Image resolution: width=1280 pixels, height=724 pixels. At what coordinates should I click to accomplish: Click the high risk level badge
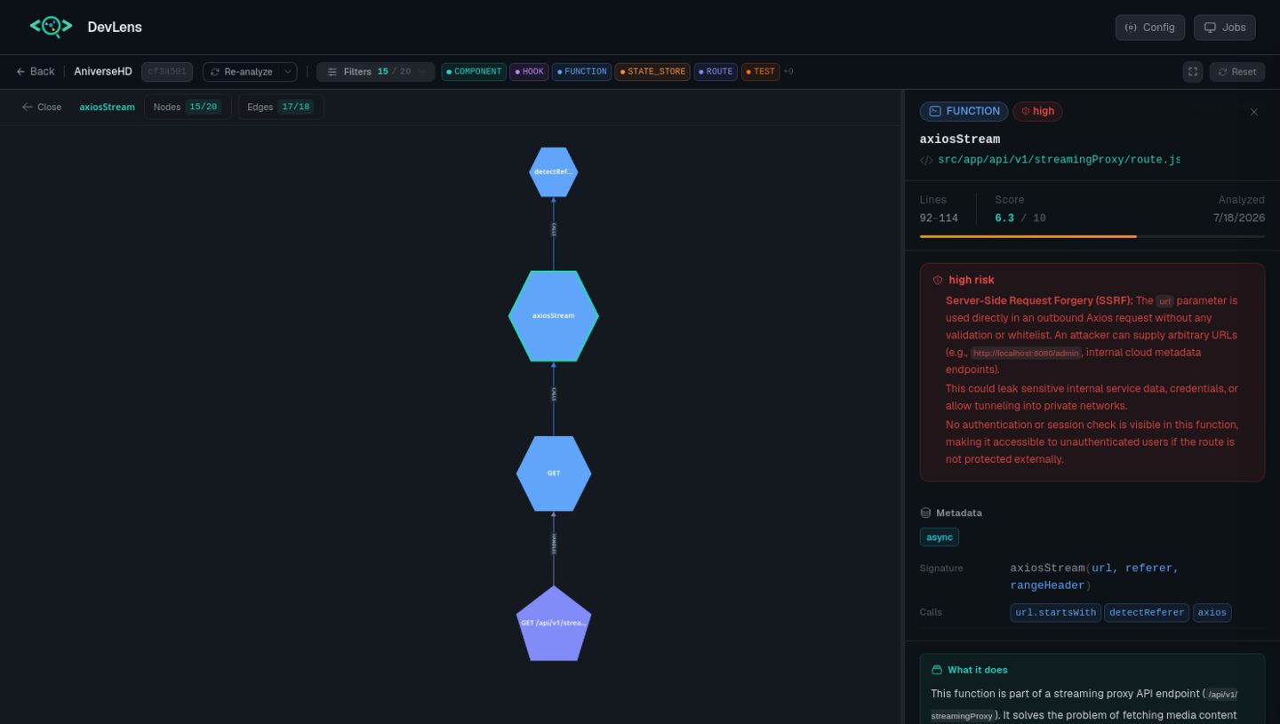click(1037, 111)
